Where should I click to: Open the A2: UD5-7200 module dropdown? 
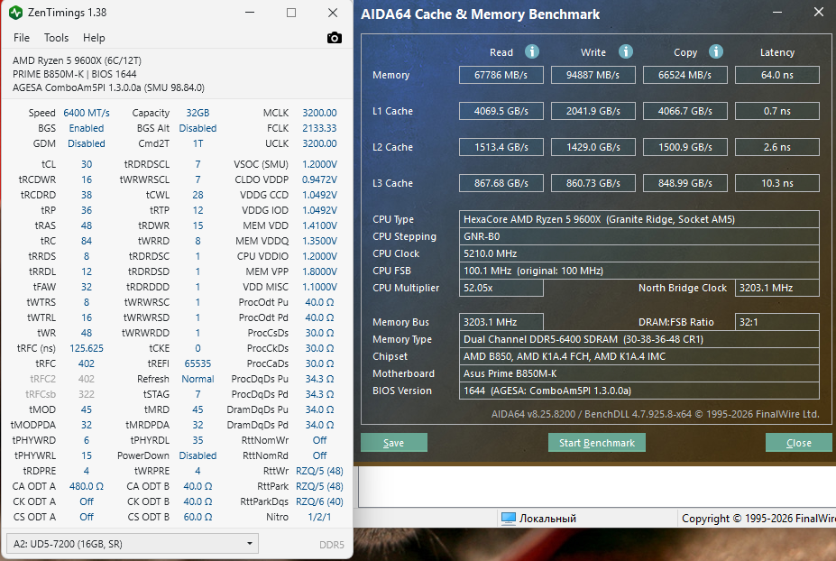[133, 543]
